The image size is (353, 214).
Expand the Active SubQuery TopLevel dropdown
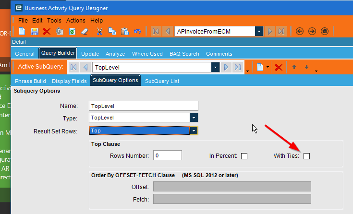pyautogui.click(x=216, y=67)
